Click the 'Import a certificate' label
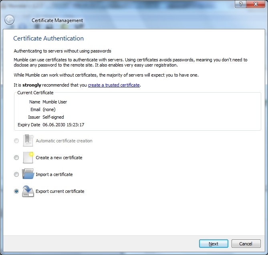268x255 pixels. click(54, 174)
